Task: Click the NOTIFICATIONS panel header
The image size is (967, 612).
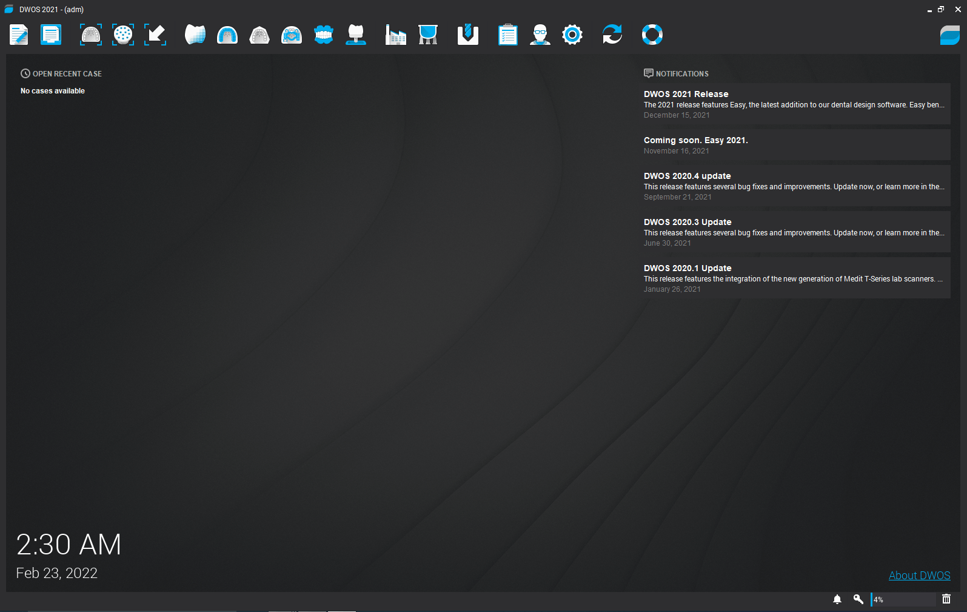Action: coord(676,73)
